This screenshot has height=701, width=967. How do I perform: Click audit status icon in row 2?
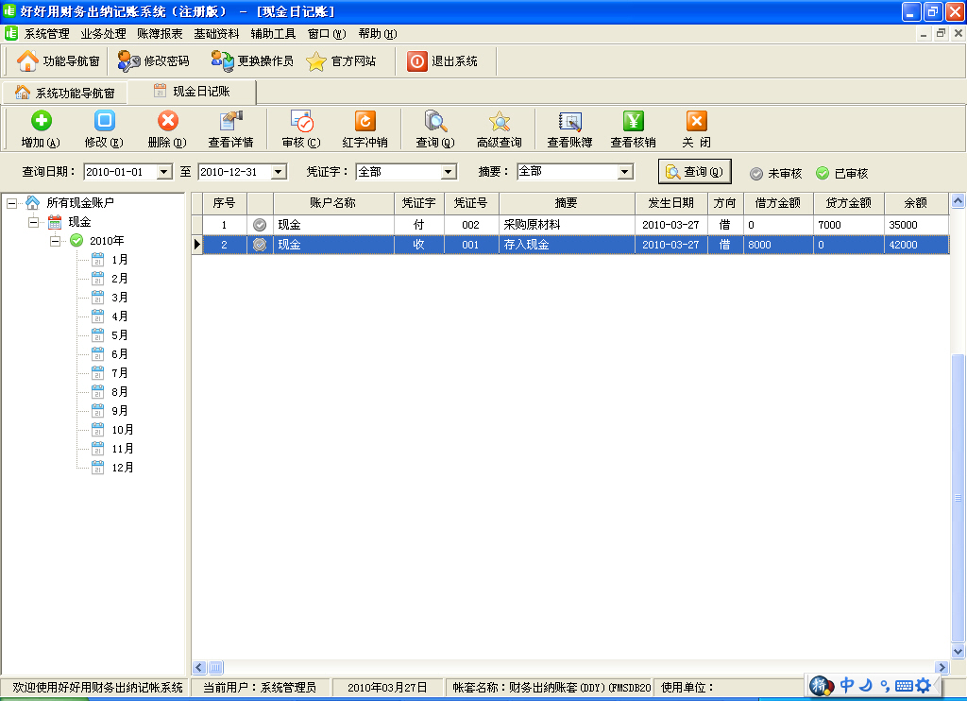click(260, 244)
